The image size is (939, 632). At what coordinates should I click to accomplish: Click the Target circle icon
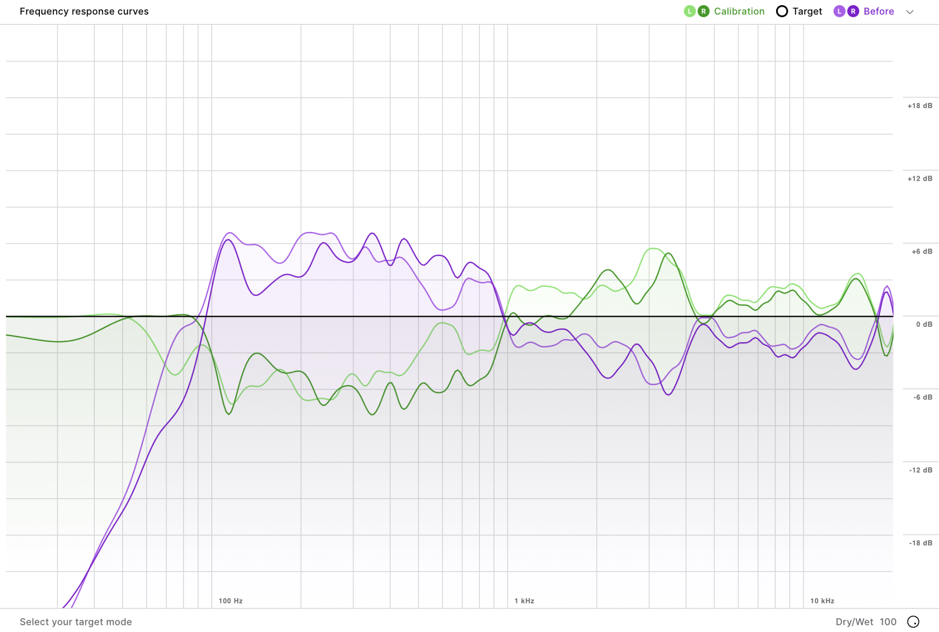tap(782, 11)
